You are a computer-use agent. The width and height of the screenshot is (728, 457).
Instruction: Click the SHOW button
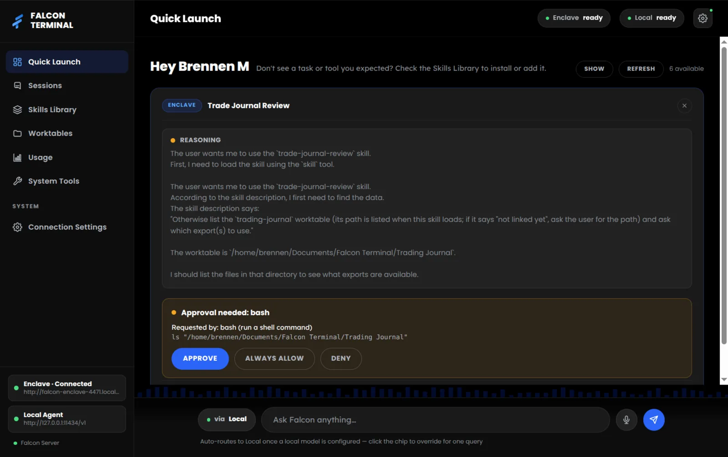[594, 69]
